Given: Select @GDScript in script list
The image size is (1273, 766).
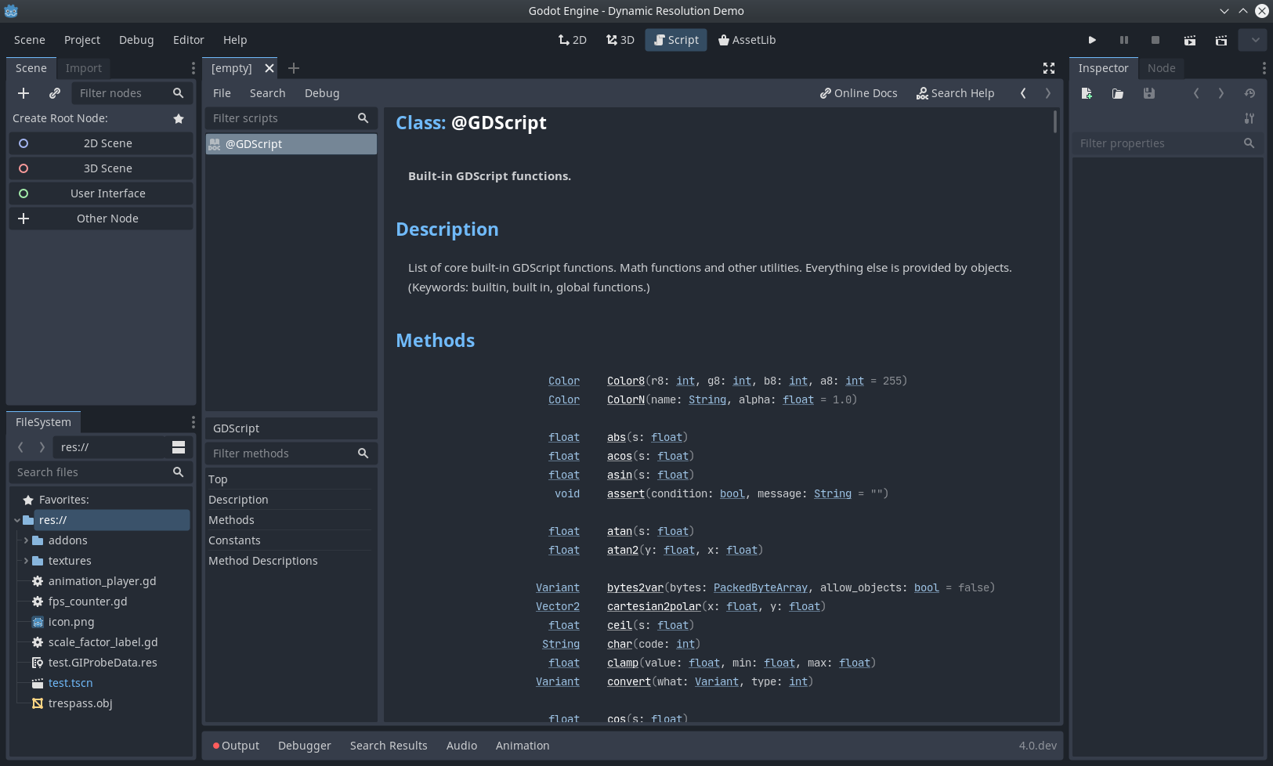Looking at the screenshot, I should (291, 144).
